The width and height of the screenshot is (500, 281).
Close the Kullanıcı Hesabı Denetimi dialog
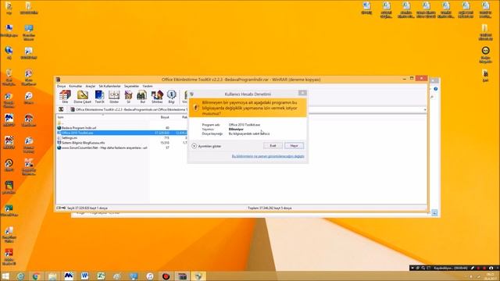click(302, 93)
